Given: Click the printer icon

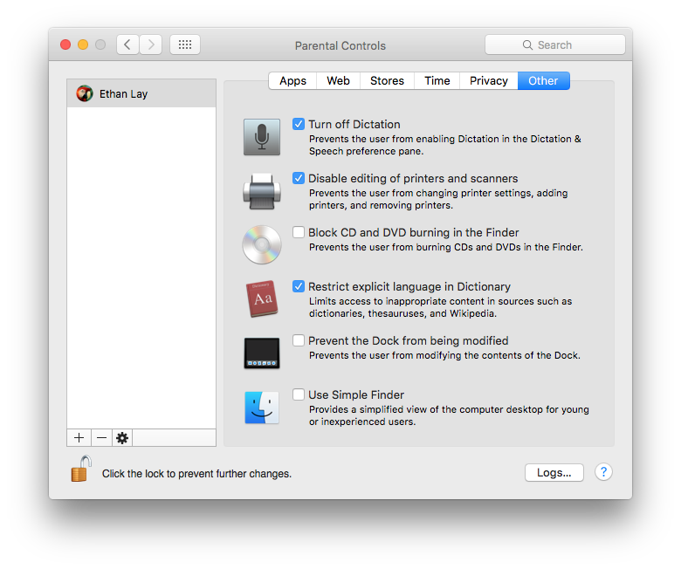Looking at the screenshot, I should (261, 191).
